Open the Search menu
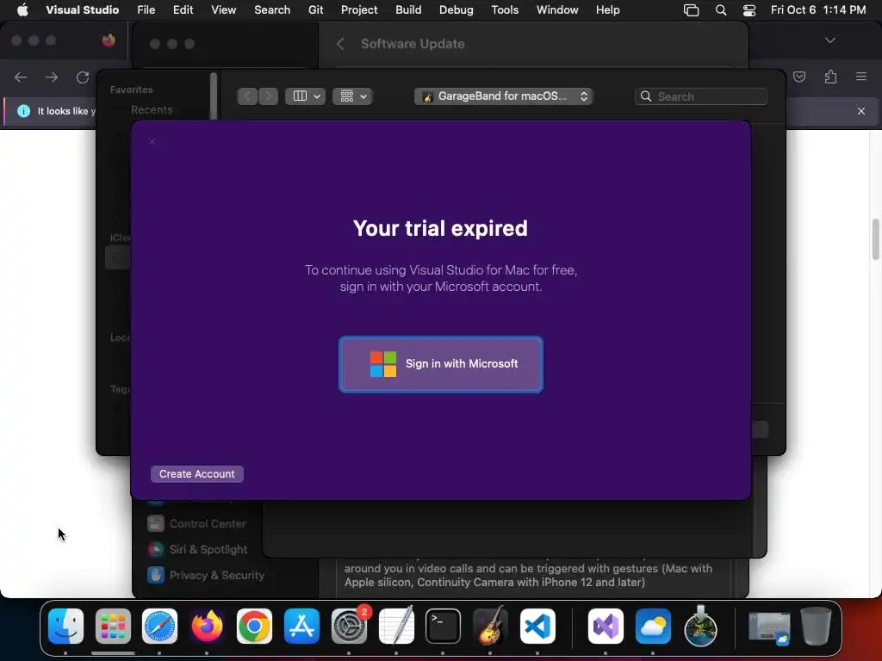This screenshot has height=661, width=882. (271, 9)
